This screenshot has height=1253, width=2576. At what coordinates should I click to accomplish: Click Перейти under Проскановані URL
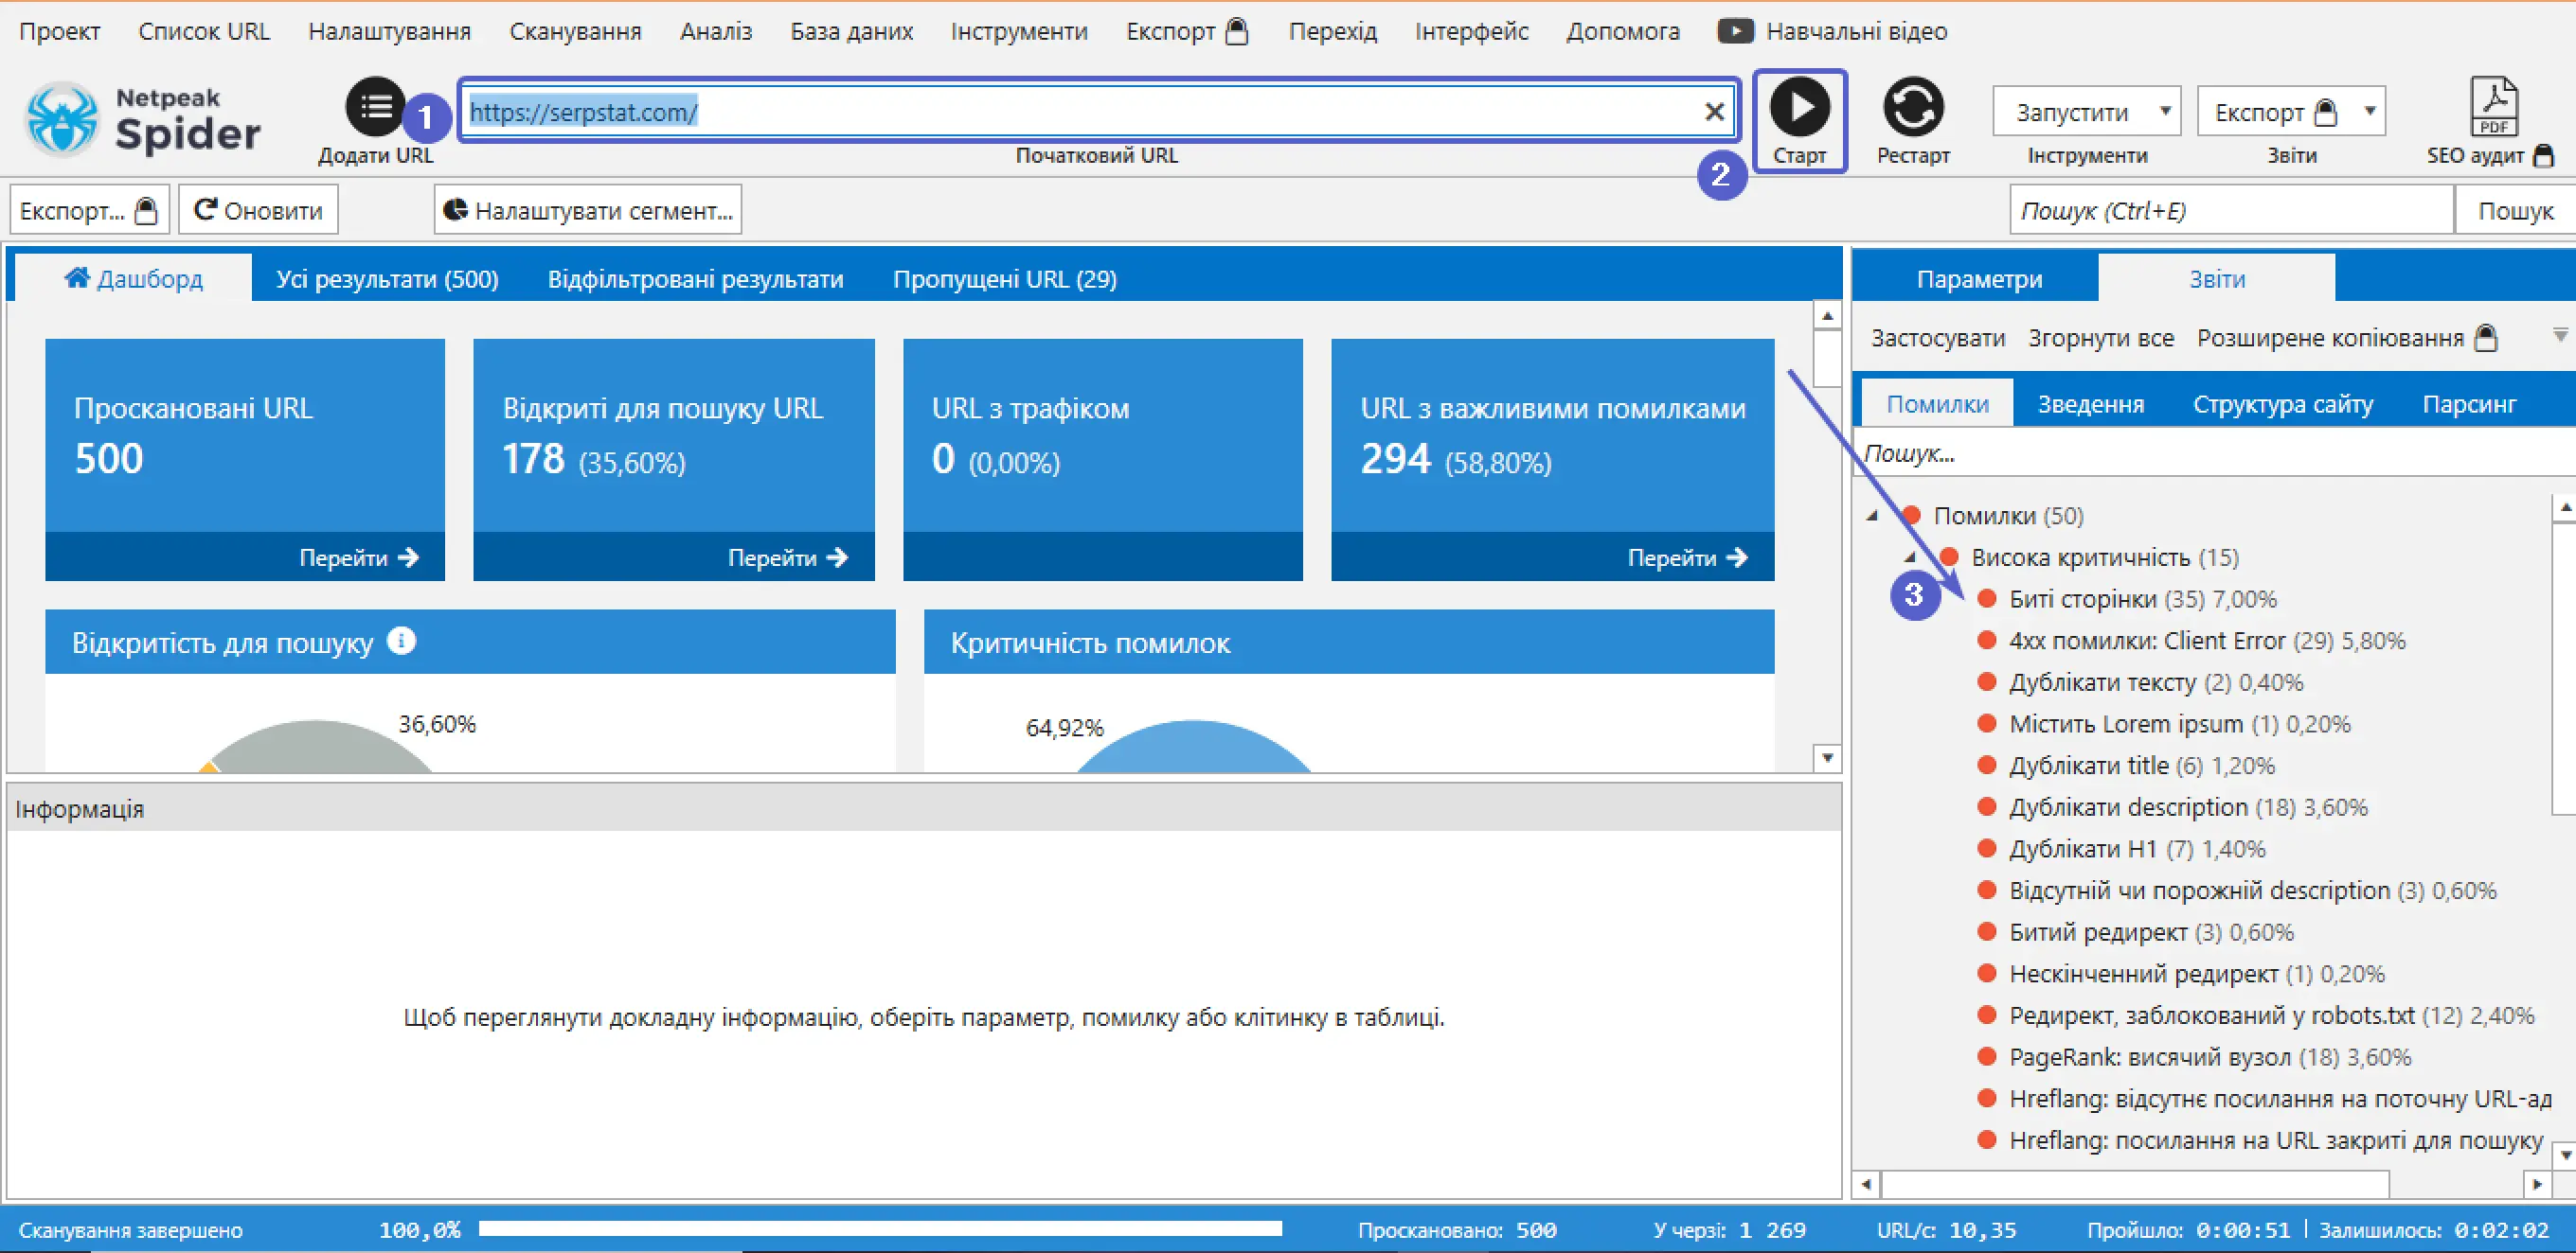(358, 557)
